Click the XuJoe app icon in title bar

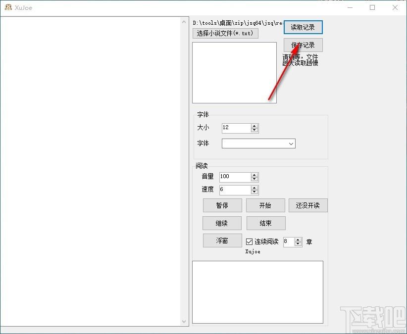pos(8,7)
